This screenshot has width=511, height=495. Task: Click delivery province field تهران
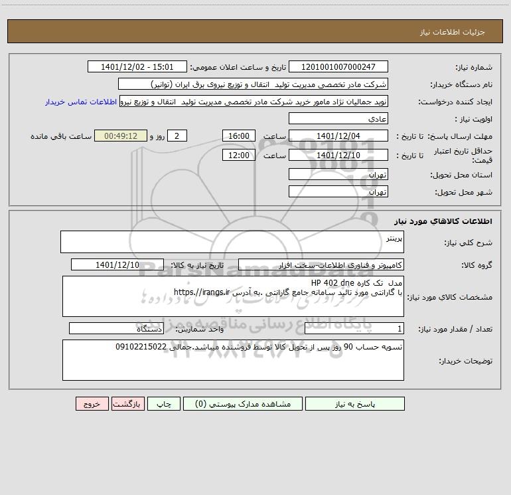[x=338, y=174]
